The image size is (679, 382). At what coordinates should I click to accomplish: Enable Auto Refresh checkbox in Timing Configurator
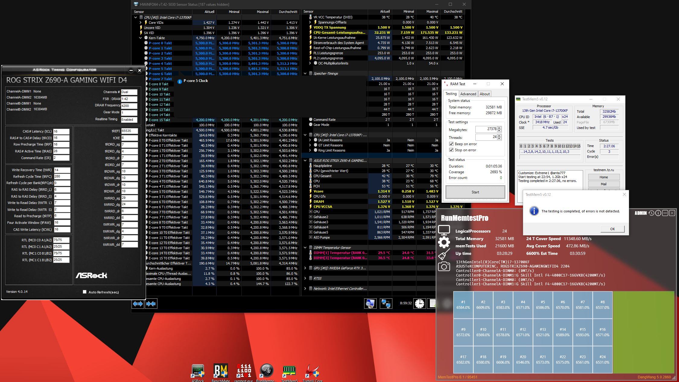[85, 292]
